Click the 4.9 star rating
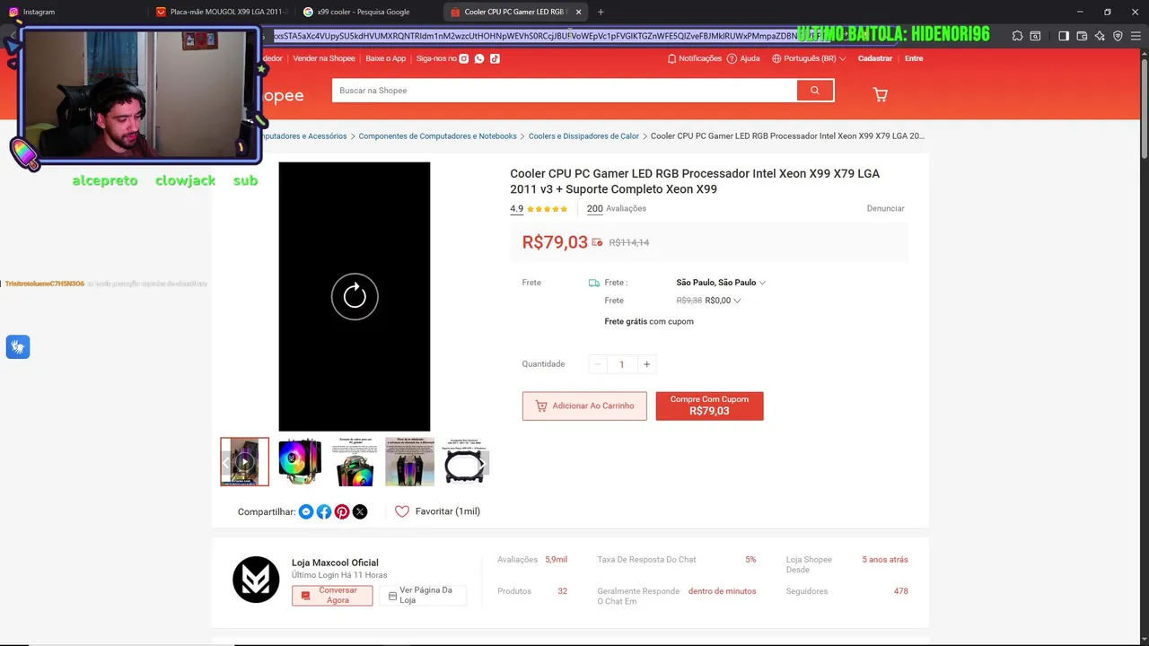Screen dimensions: 1149x646 [x=539, y=208]
